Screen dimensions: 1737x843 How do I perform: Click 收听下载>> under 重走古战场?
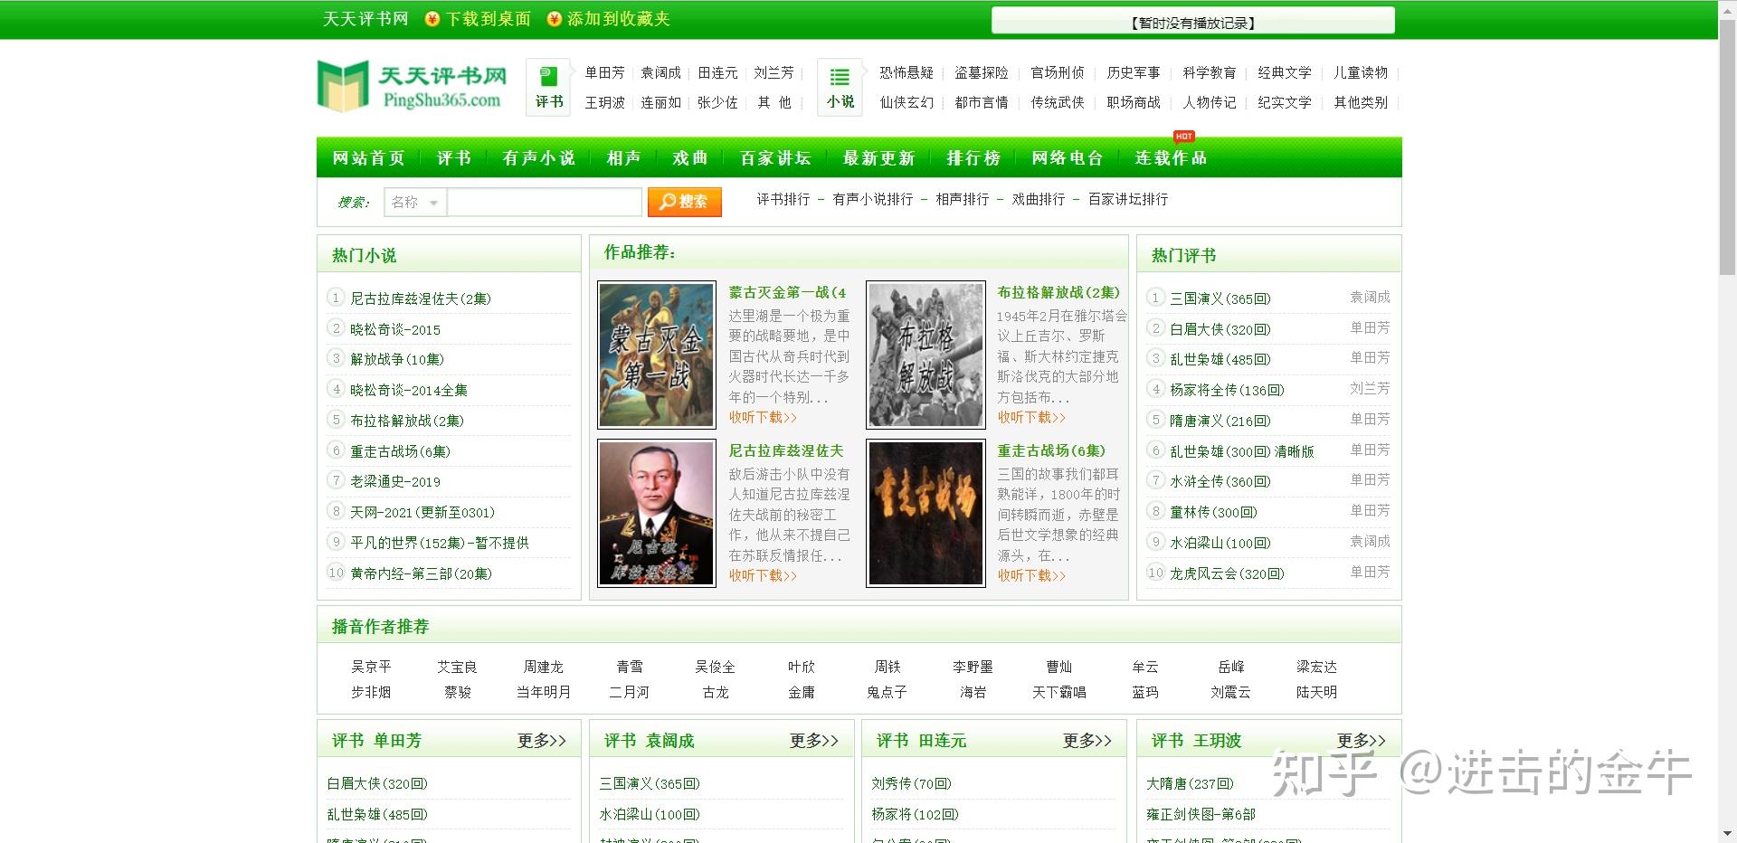pos(1031,575)
